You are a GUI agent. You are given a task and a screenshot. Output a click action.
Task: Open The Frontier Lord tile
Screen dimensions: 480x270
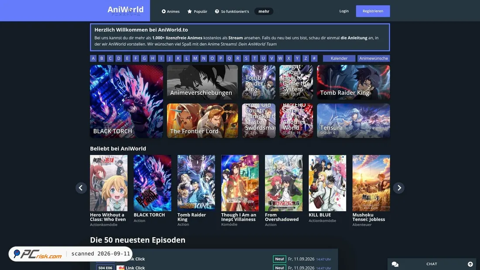click(x=202, y=121)
